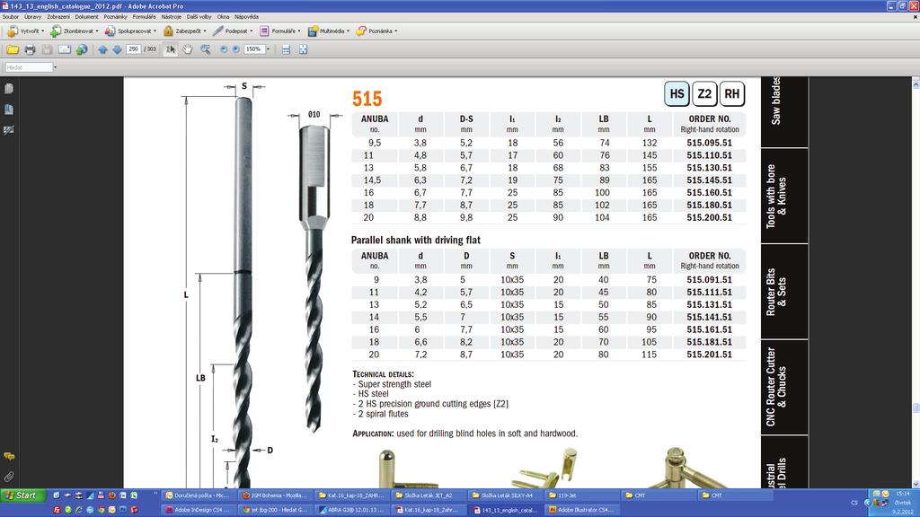
Task: Open the Okna menu
Action: click(x=223, y=17)
